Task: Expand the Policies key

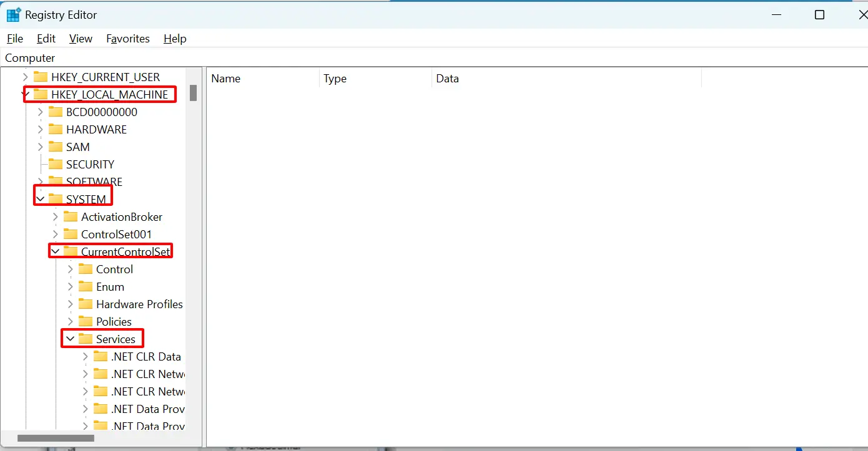Action: pos(71,321)
